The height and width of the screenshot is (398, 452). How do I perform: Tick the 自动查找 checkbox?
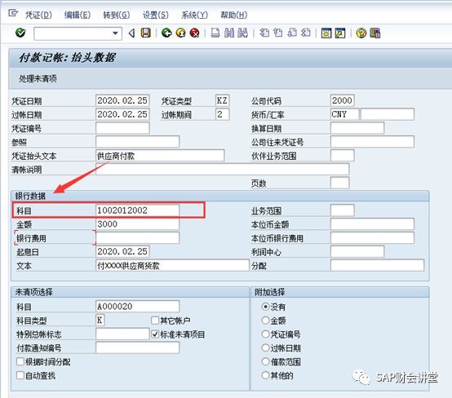20,375
